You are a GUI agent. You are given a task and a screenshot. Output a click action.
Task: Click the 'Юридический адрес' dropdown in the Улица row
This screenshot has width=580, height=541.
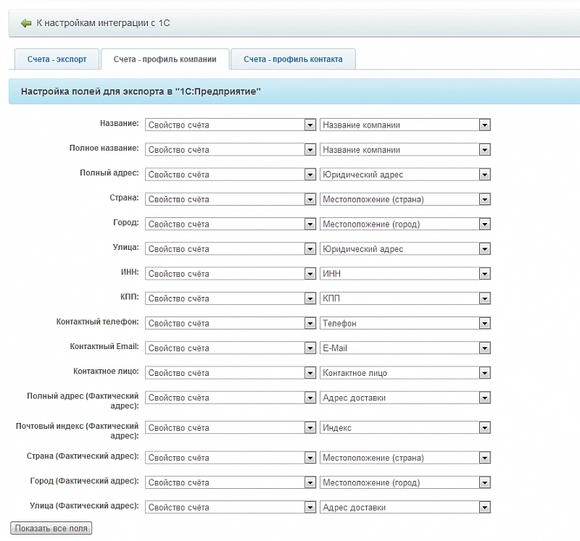pos(405,249)
